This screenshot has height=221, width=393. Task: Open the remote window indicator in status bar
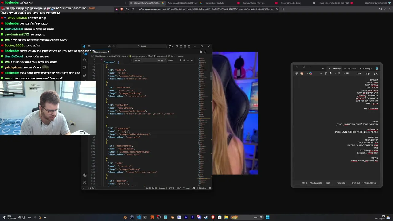(84, 188)
